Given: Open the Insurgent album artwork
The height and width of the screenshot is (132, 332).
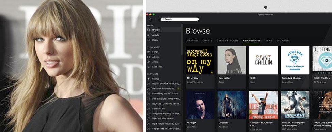Looking at the screenshot, I should click(295, 105).
